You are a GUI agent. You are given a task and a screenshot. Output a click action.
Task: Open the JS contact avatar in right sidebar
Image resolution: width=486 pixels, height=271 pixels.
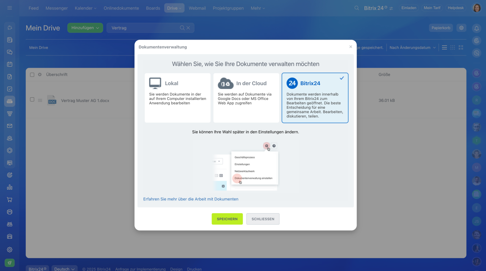477,221
